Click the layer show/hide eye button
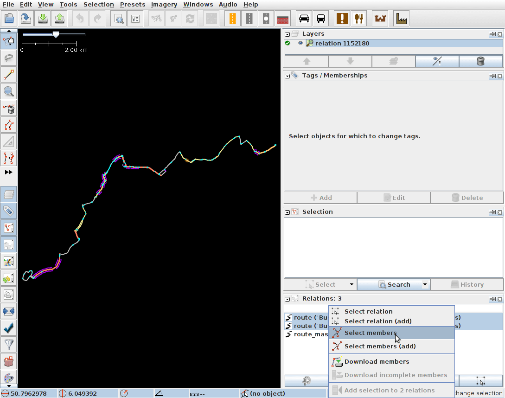This screenshot has width=505, height=398. [x=437, y=61]
